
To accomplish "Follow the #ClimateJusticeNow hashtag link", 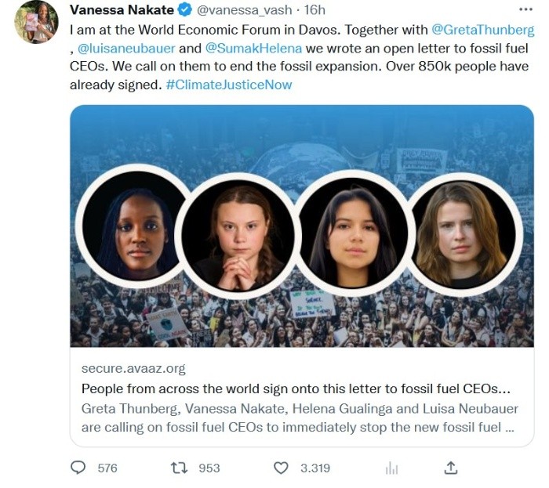I will tap(229, 84).
